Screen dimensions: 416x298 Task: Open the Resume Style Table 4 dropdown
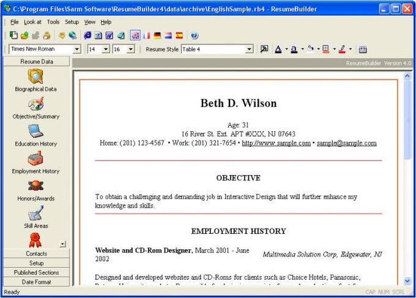[249, 49]
